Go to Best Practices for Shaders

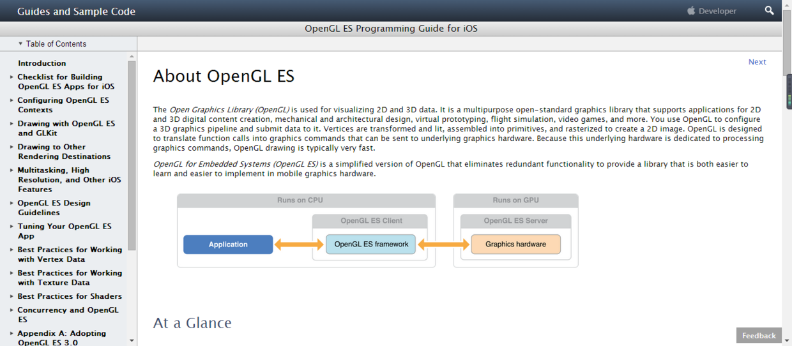70,296
